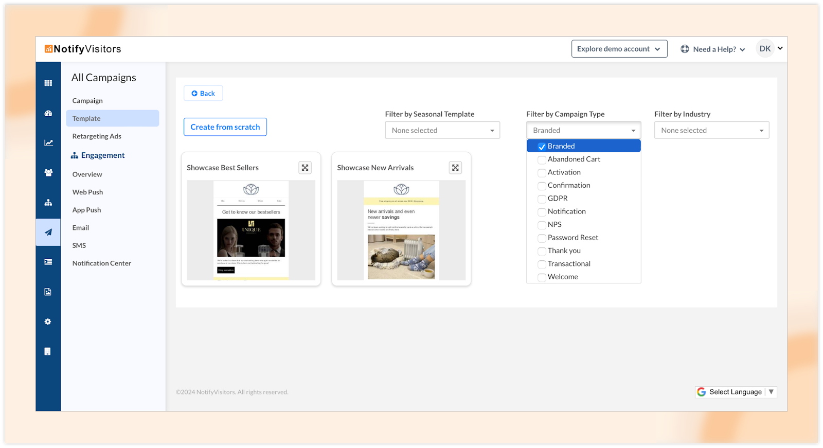
Task: Click the All Campaigns heading
Action: point(104,78)
